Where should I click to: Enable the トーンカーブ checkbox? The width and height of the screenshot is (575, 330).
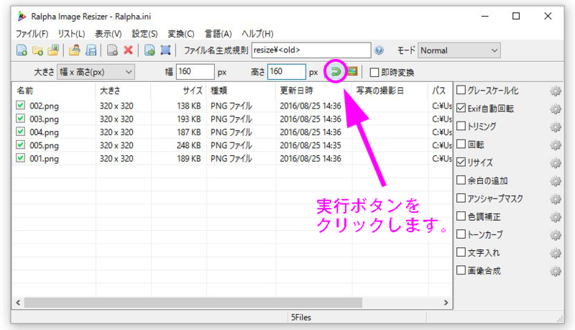tap(461, 234)
